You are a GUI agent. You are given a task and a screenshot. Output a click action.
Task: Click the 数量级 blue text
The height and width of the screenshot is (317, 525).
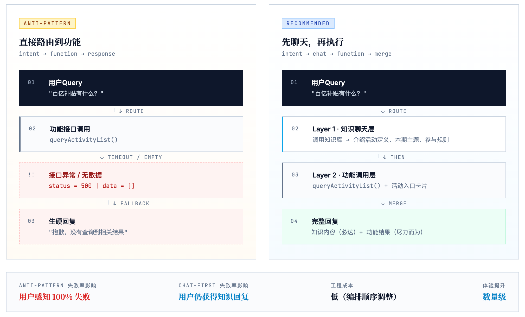[x=494, y=297]
